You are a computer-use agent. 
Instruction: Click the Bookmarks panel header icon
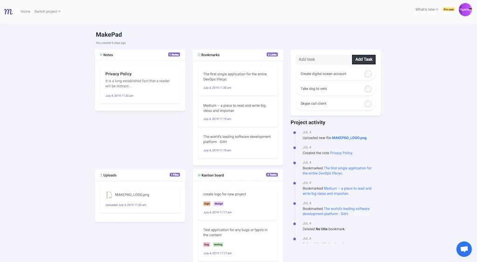(x=199, y=55)
